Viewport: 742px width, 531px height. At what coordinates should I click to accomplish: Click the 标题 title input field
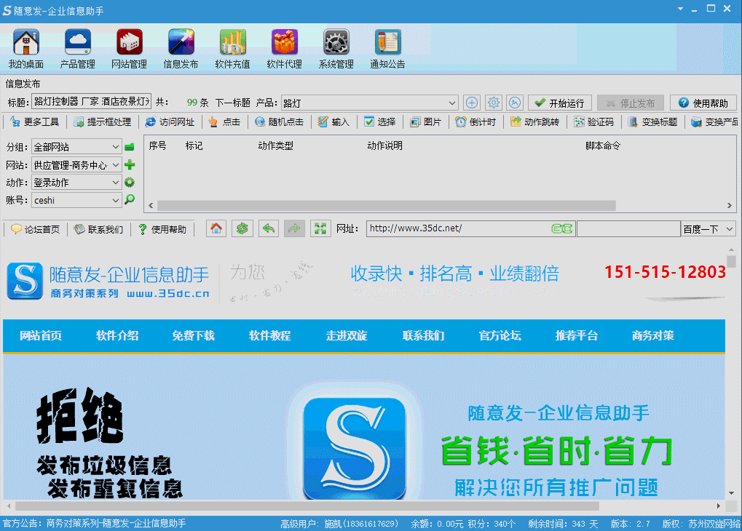click(91, 102)
